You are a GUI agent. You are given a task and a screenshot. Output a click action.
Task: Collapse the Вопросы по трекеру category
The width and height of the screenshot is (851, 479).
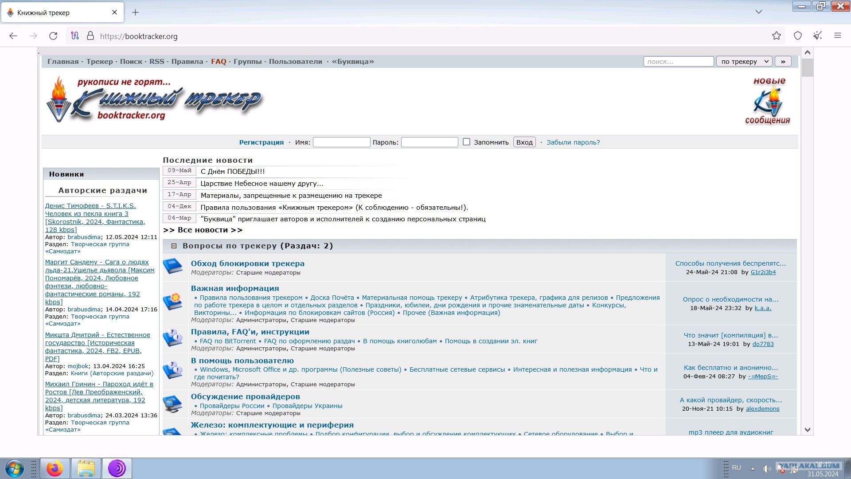point(174,246)
